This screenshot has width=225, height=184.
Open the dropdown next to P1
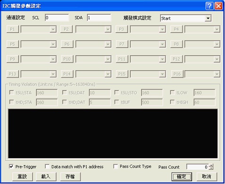pyautogui.click(x=53, y=29)
